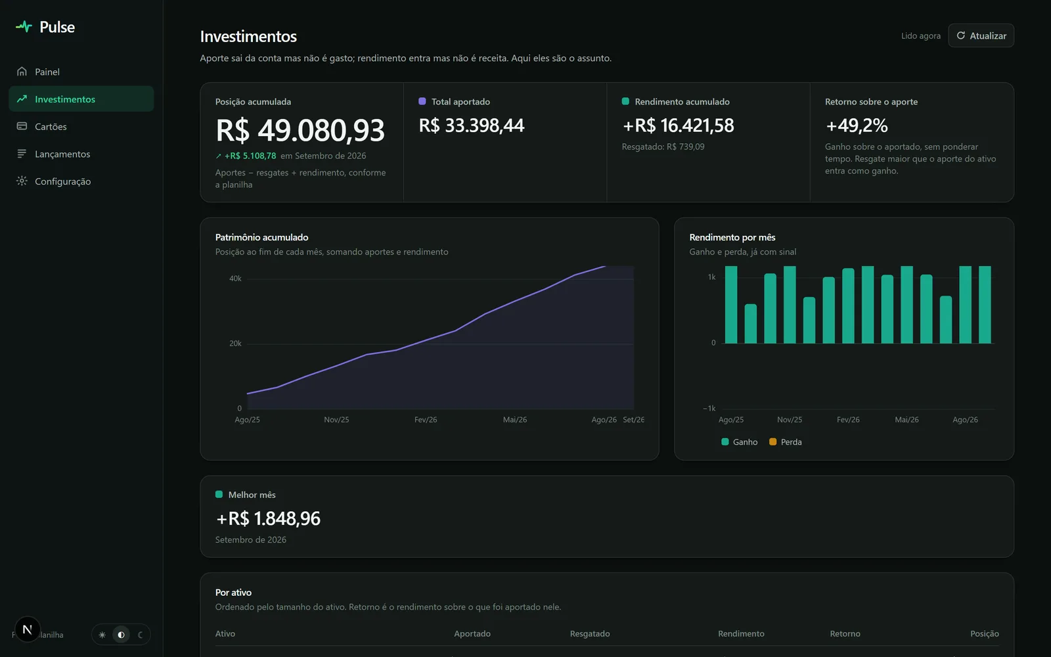Click the Configuração gear icon
The width and height of the screenshot is (1051, 657).
(22, 181)
